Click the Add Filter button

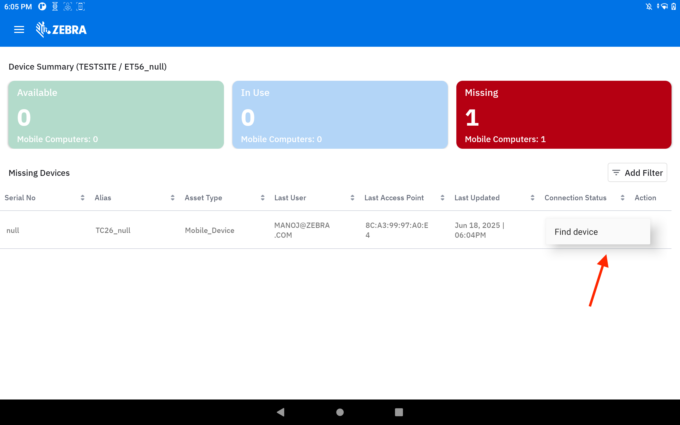pyautogui.click(x=637, y=173)
